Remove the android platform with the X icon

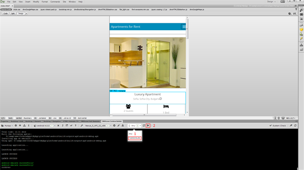(58, 126)
